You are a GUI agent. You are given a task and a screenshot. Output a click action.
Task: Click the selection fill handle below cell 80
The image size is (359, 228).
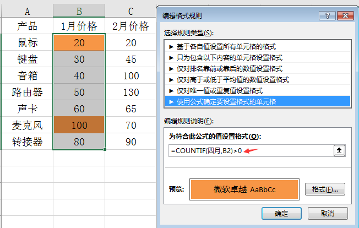tap(105, 149)
